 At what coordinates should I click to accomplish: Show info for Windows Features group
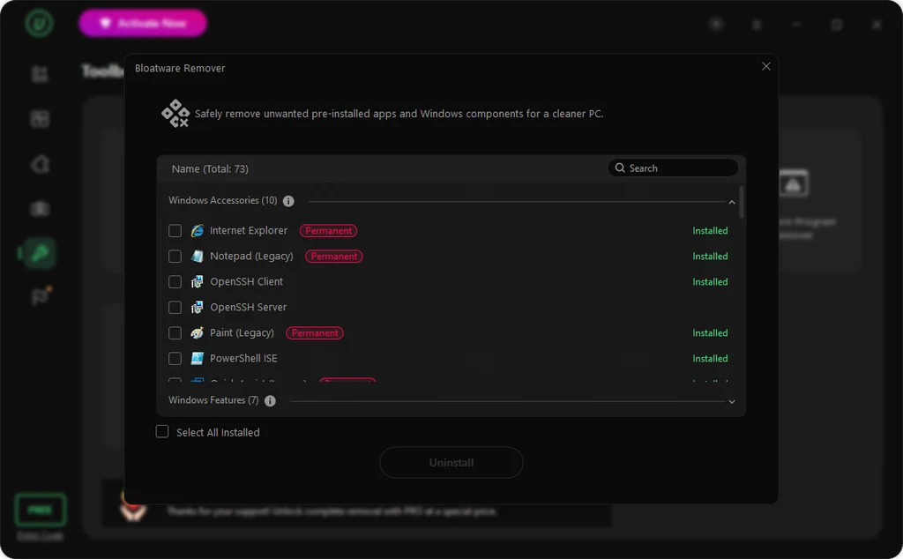pyautogui.click(x=270, y=400)
